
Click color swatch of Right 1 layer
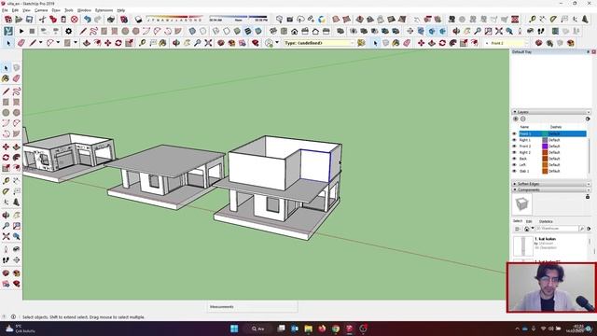[x=545, y=140]
